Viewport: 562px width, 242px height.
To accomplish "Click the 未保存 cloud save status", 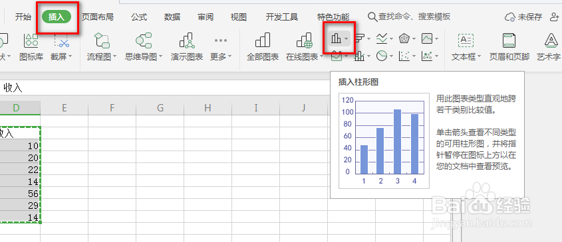I will [523, 17].
